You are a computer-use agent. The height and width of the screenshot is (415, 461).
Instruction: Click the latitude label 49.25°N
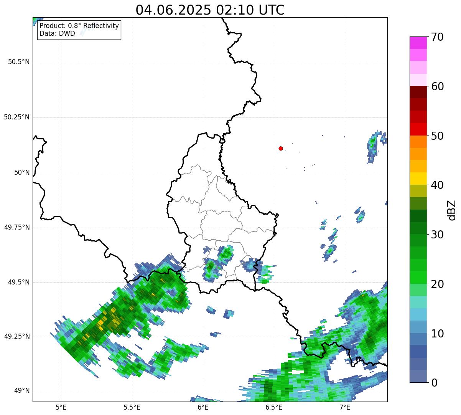coord(16,337)
